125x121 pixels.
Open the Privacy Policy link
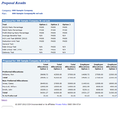61,104
